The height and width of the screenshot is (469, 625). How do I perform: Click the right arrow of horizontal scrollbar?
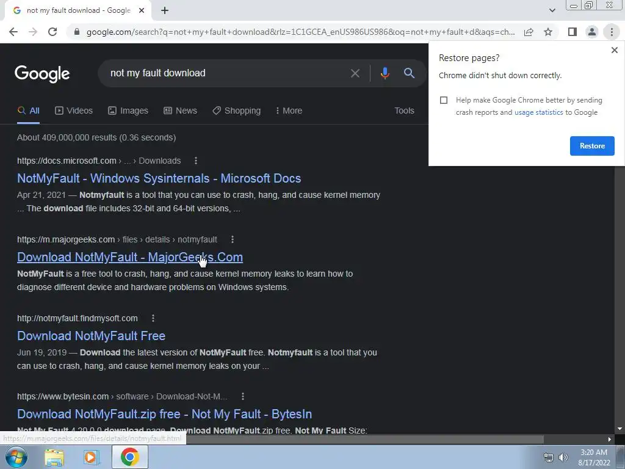[610, 440]
